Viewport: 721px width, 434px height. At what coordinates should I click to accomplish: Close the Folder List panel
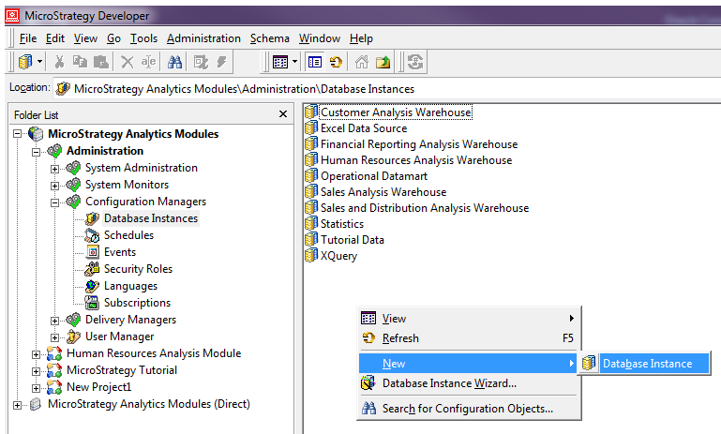(283, 113)
